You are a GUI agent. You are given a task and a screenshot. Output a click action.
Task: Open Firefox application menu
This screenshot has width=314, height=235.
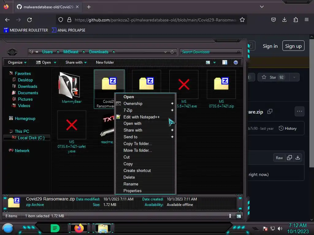click(x=307, y=20)
